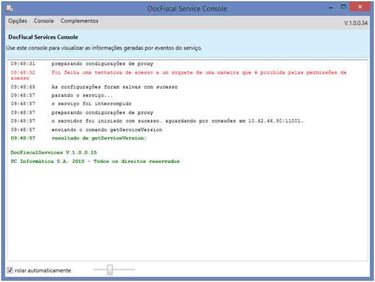Close the DocFiscal Service Console window

pos(360,7)
